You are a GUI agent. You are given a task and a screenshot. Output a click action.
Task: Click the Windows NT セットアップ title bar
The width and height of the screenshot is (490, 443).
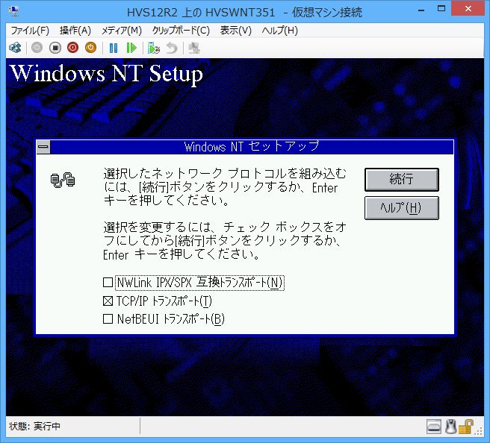[x=252, y=147]
